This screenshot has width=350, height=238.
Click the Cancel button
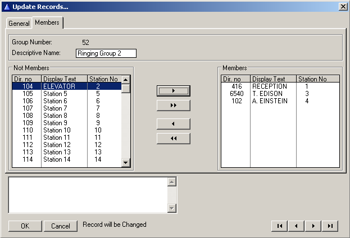click(60, 226)
